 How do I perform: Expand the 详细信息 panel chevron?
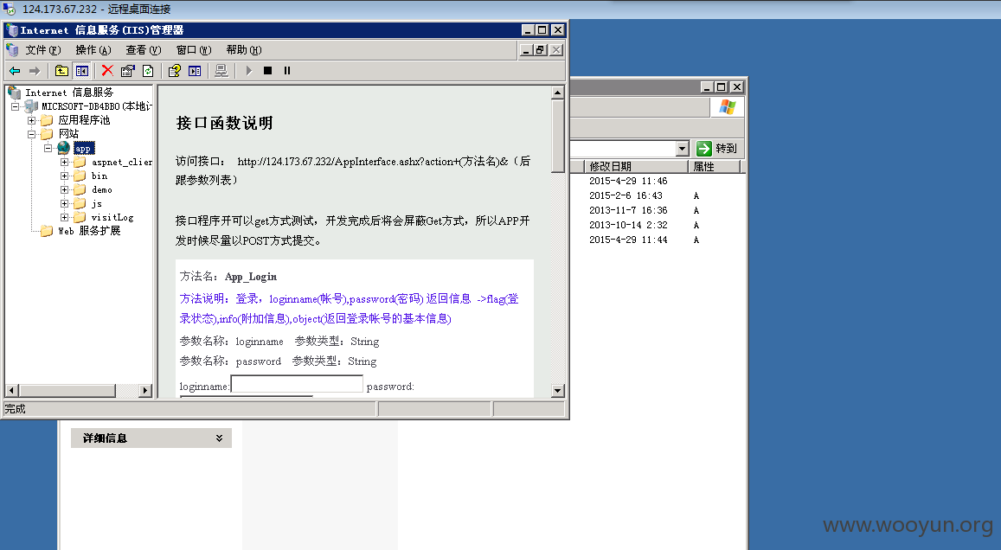pos(219,438)
